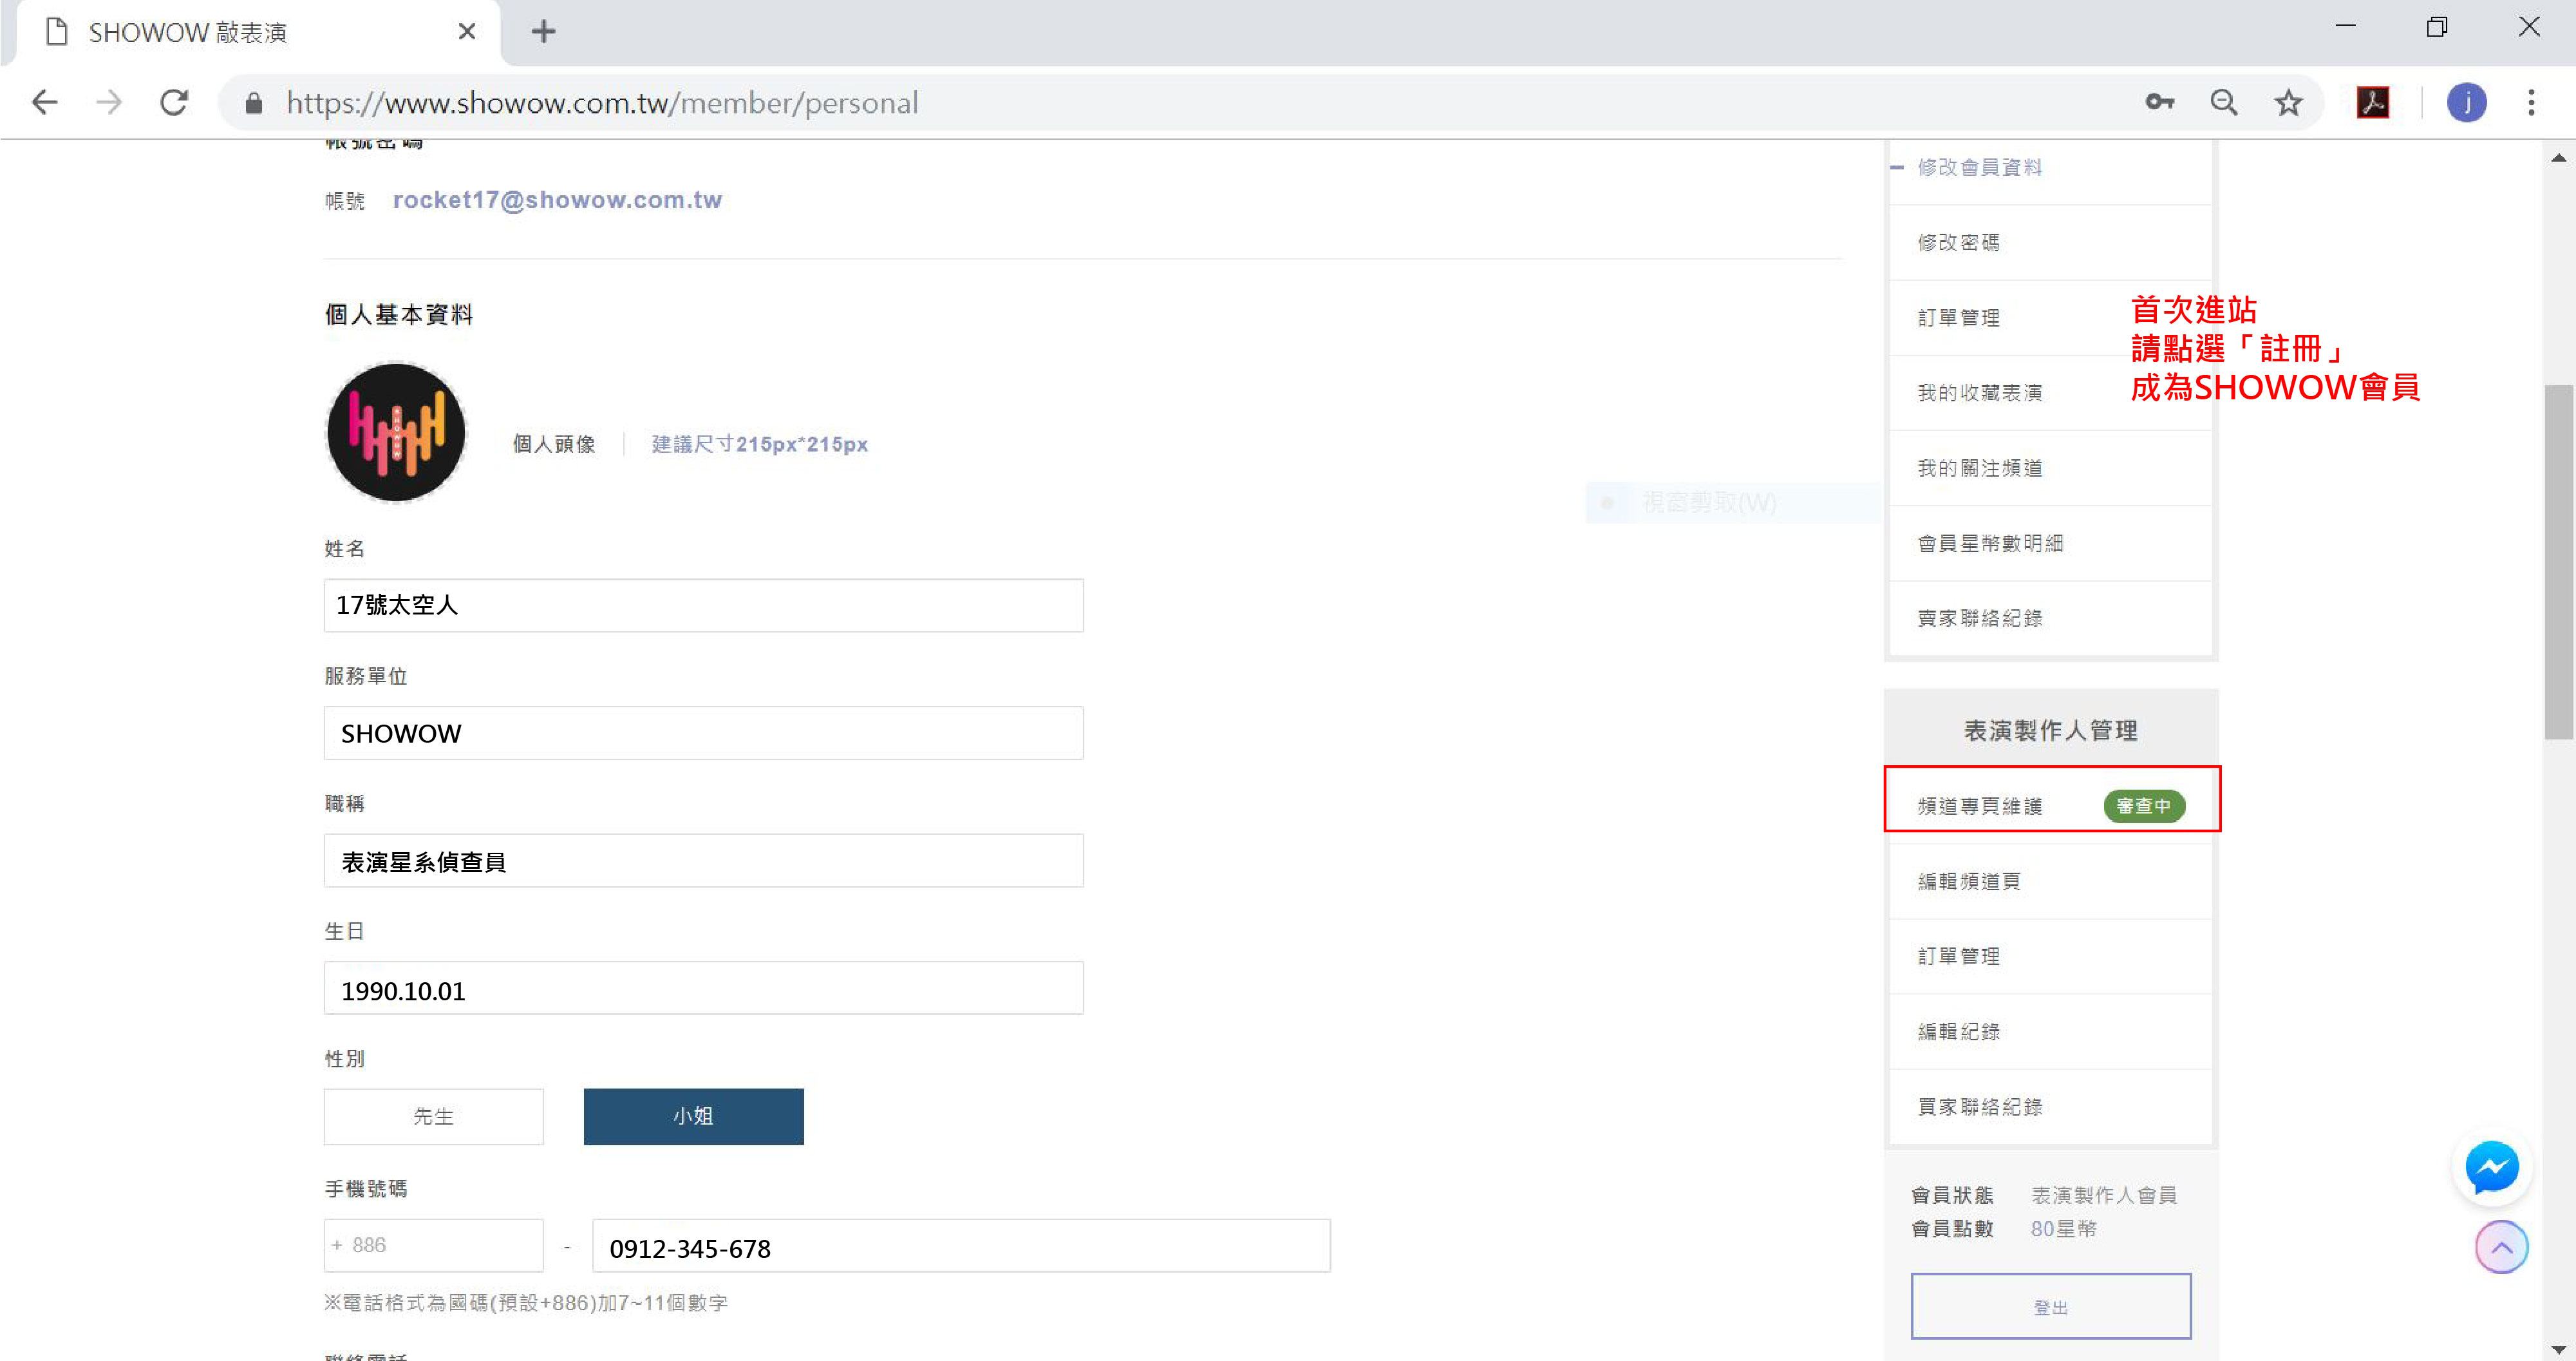Click the browser forward arrow

click(109, 102)
